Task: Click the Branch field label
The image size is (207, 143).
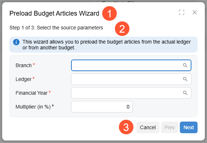Action: tap(24, 65)
